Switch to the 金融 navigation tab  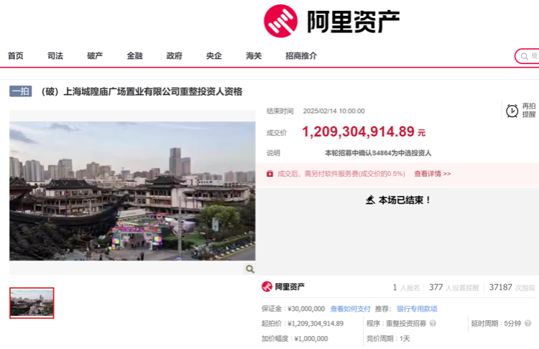[x=135, y=55]
